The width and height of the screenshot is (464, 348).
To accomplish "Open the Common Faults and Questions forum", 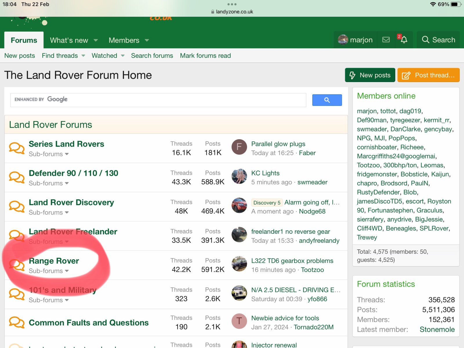I will click(x=89, y=322).
